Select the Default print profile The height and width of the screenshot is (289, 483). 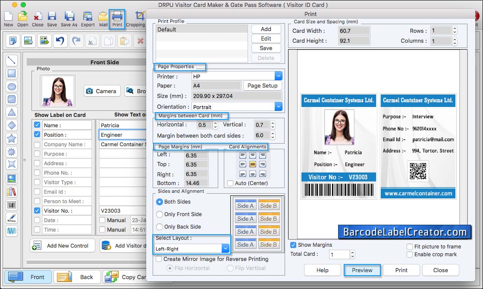click(202, 29)
